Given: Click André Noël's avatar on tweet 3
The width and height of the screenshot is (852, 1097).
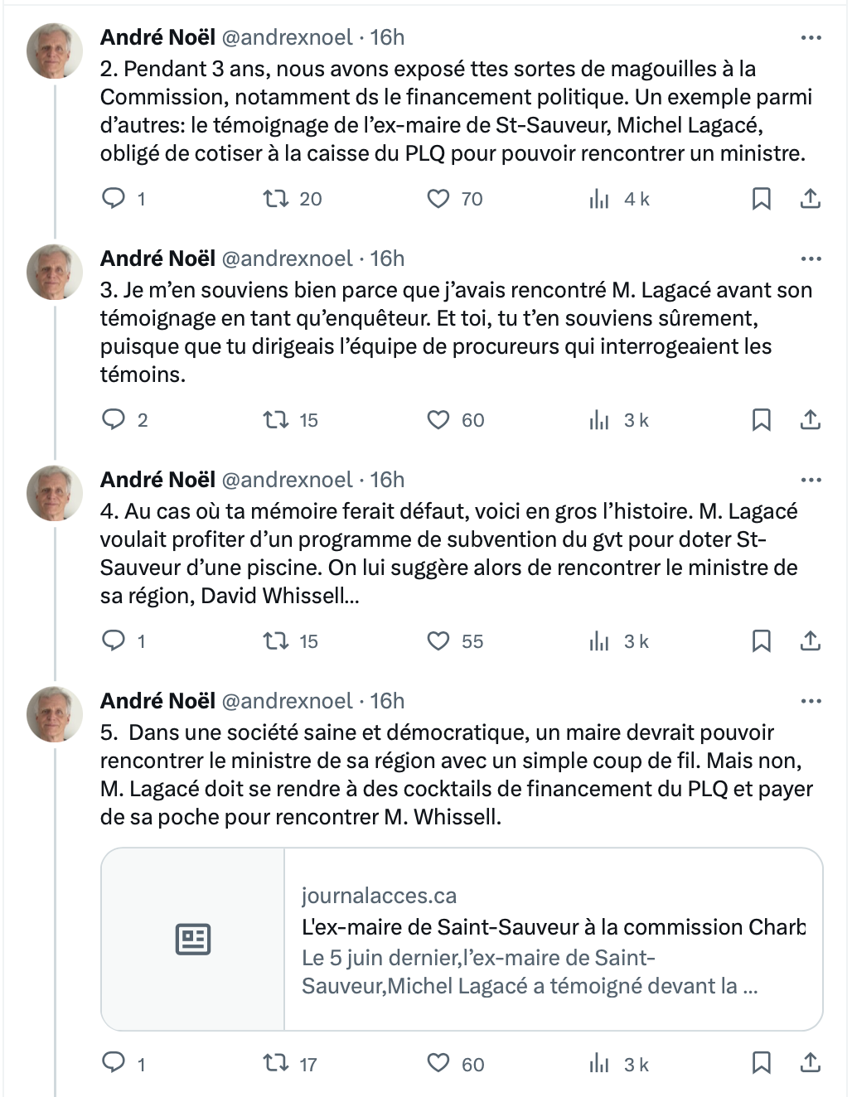Looking at the screenshot, I should pos(55,272).
